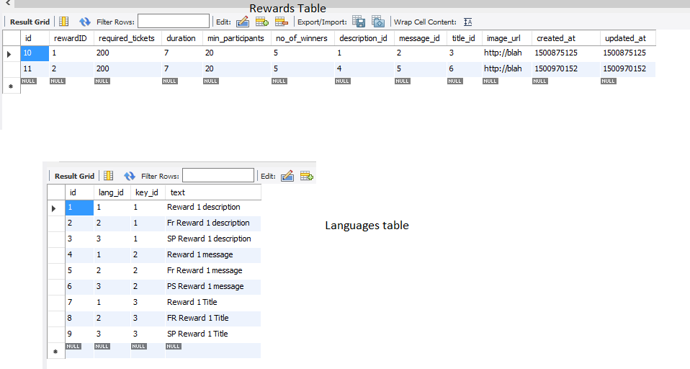The width and height of the screenshot is (690, 369).
Task: Click key_id column header
Action: click(x=148, y=192)
